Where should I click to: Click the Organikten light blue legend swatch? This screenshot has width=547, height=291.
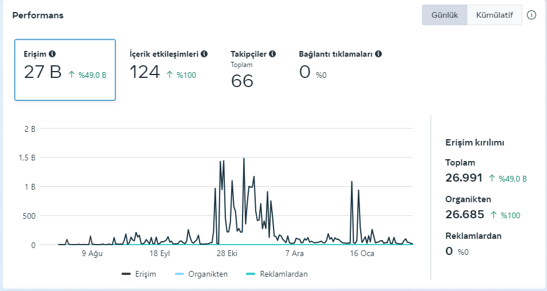coord(178,274)
